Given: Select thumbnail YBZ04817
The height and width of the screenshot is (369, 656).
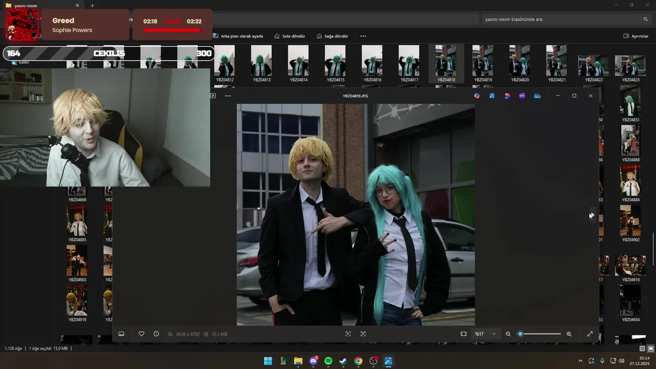Looking at the screenshot, I should (409, 64).
